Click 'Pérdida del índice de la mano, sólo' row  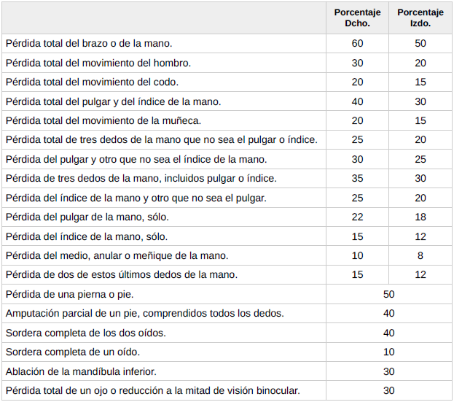[x=87, y=236]
